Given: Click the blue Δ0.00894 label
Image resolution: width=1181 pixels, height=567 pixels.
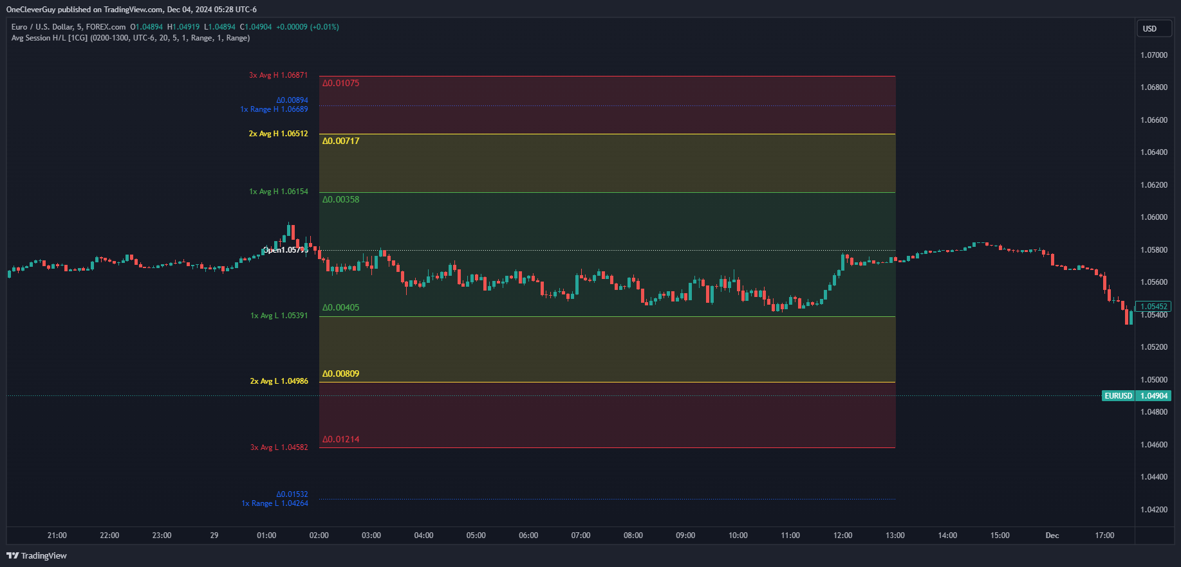Looking at the screenshot, I should click(292, 100).
